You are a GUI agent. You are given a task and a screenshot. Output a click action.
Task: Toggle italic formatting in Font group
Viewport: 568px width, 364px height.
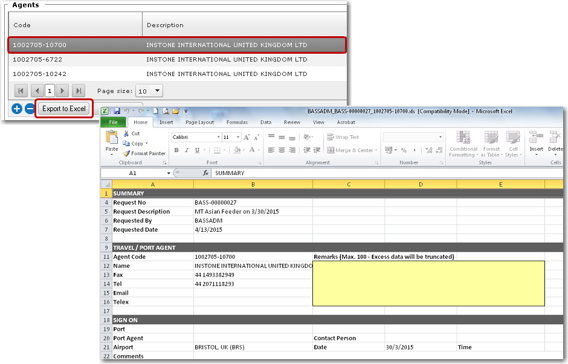[187, 150]
